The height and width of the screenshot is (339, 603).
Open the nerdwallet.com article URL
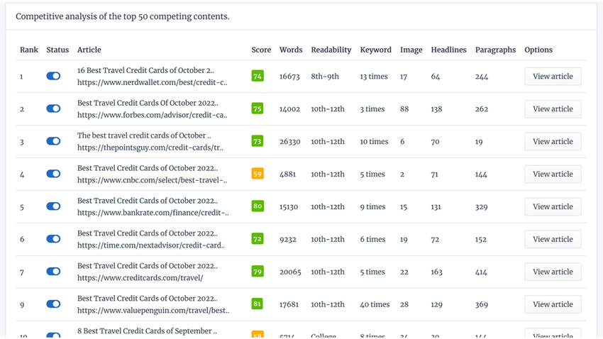[x=152, y=82]
